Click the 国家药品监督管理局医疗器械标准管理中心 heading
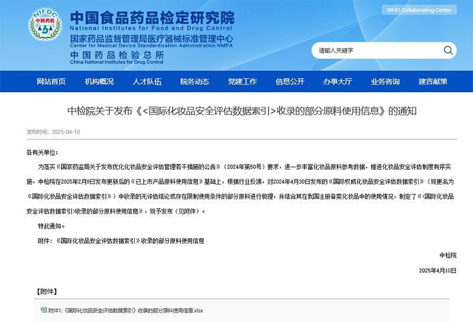Image resolution: width=473 pixels, height=333 pixels. click(x=151, y=38)
